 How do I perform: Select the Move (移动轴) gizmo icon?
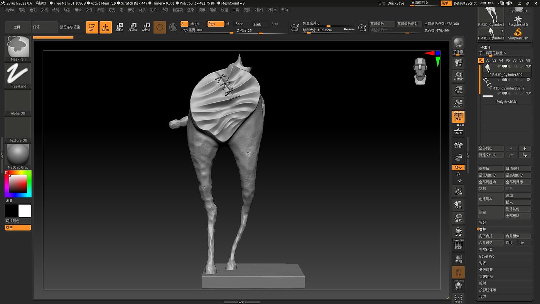coord(119,27)
